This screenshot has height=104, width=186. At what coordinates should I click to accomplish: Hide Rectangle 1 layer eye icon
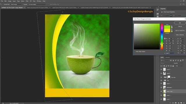click(161, 88)
